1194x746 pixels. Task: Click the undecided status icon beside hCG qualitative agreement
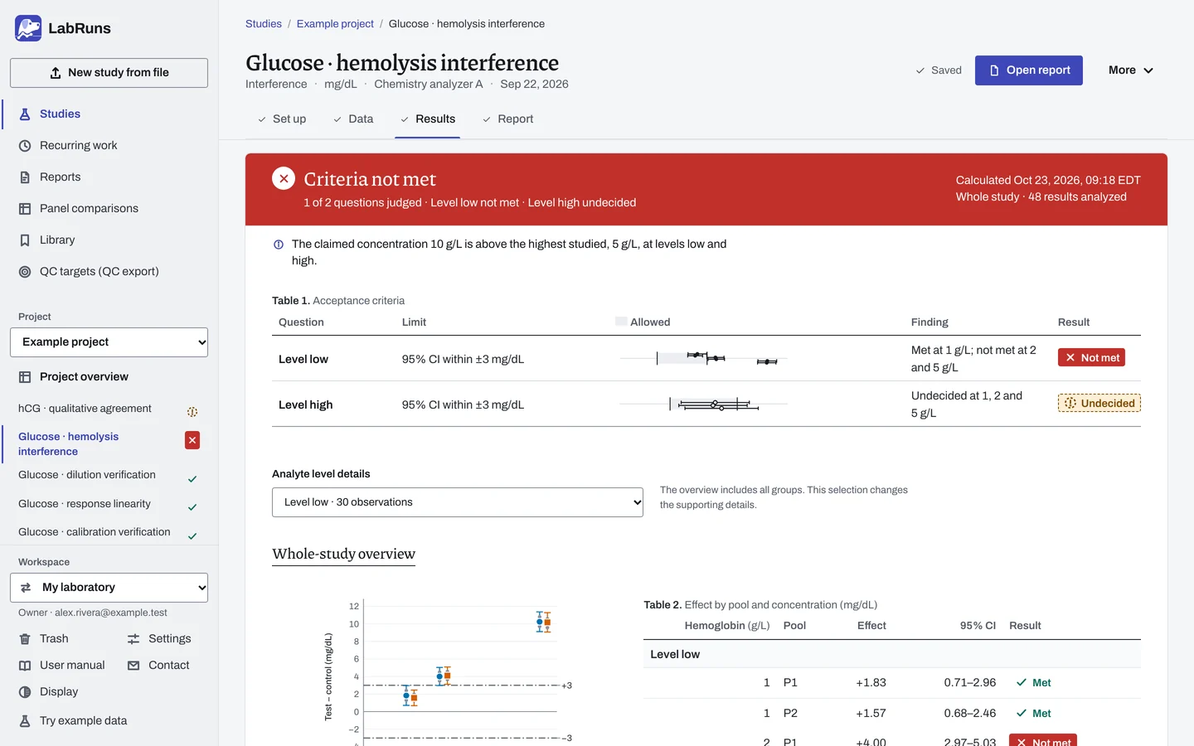[x=192, y=412]
